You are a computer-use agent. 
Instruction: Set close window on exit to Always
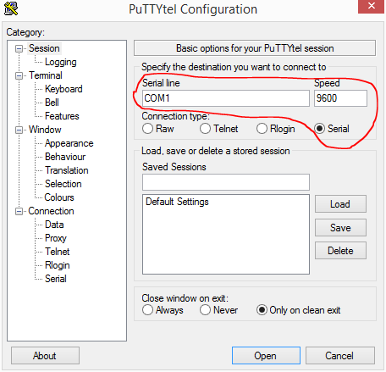click(147, 310)
